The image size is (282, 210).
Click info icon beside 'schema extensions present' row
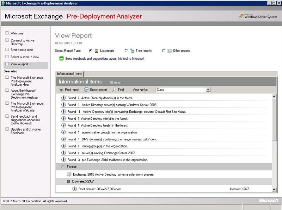tap(69, 174)
